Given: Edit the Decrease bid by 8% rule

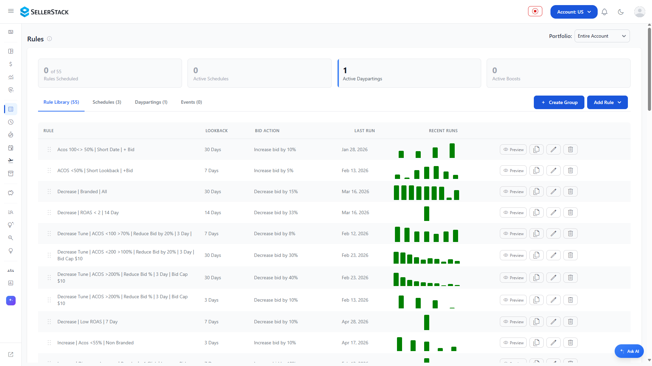Looking at the screenshot, I should [x=554, y=233].
